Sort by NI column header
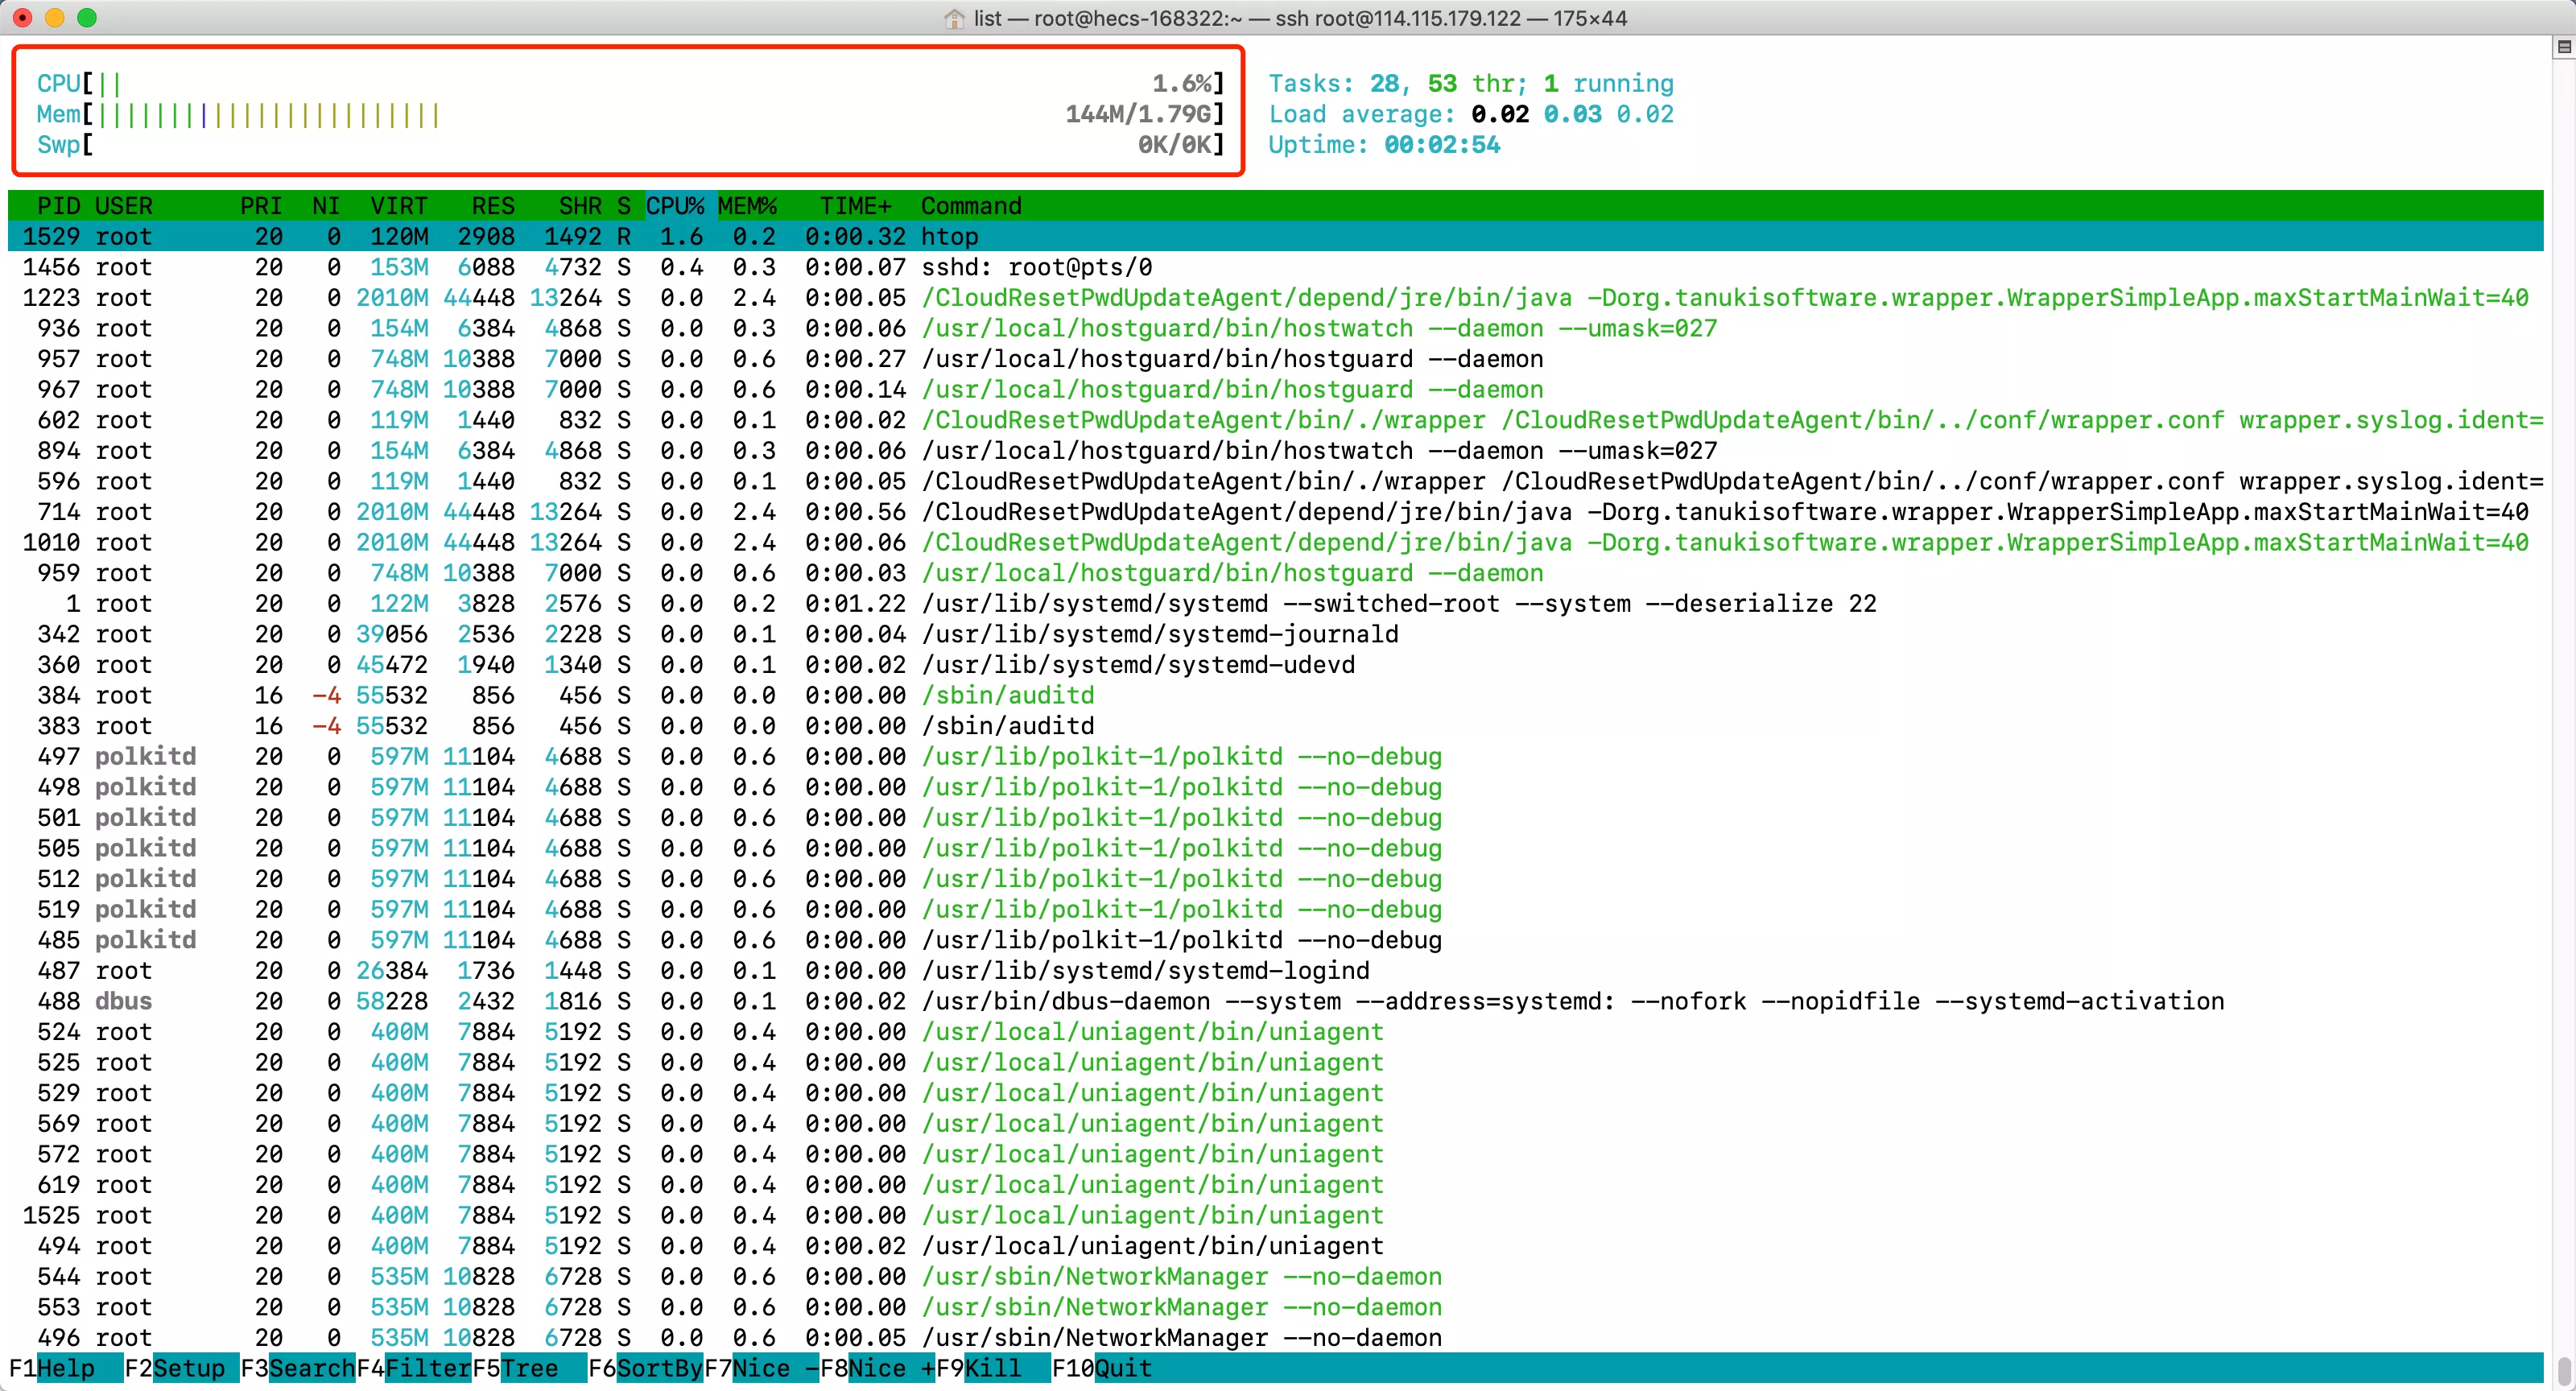 pos(326,206)
